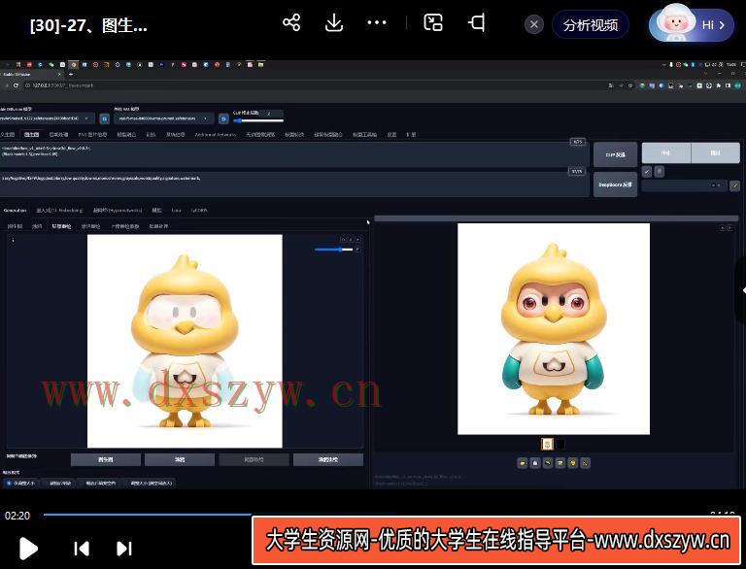Switch to the 图生图 main tab
Screen dimensions: 746x569
coord(31,135)
